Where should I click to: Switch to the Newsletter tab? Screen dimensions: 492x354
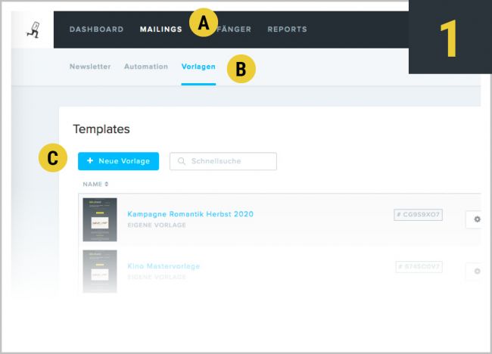[90, 67]
